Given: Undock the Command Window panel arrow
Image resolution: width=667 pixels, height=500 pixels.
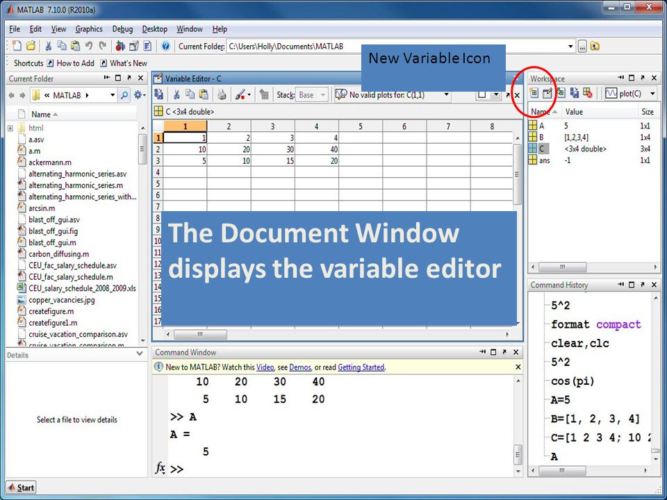Looking at the screenshot, I should coord(504,352).
